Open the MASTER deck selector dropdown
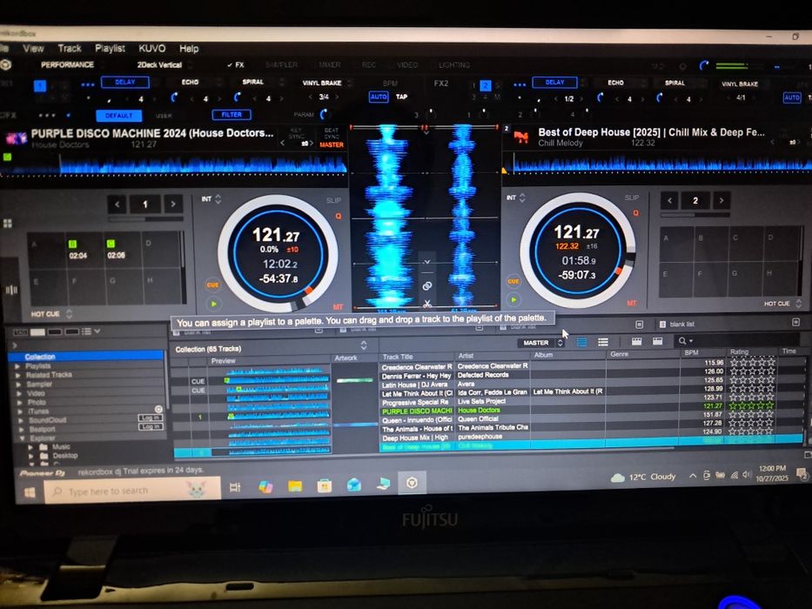Viewport: 812px width, 609px height. coord(540,342)
